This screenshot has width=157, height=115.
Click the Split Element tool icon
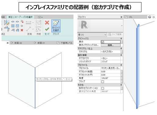click(13, 22)
